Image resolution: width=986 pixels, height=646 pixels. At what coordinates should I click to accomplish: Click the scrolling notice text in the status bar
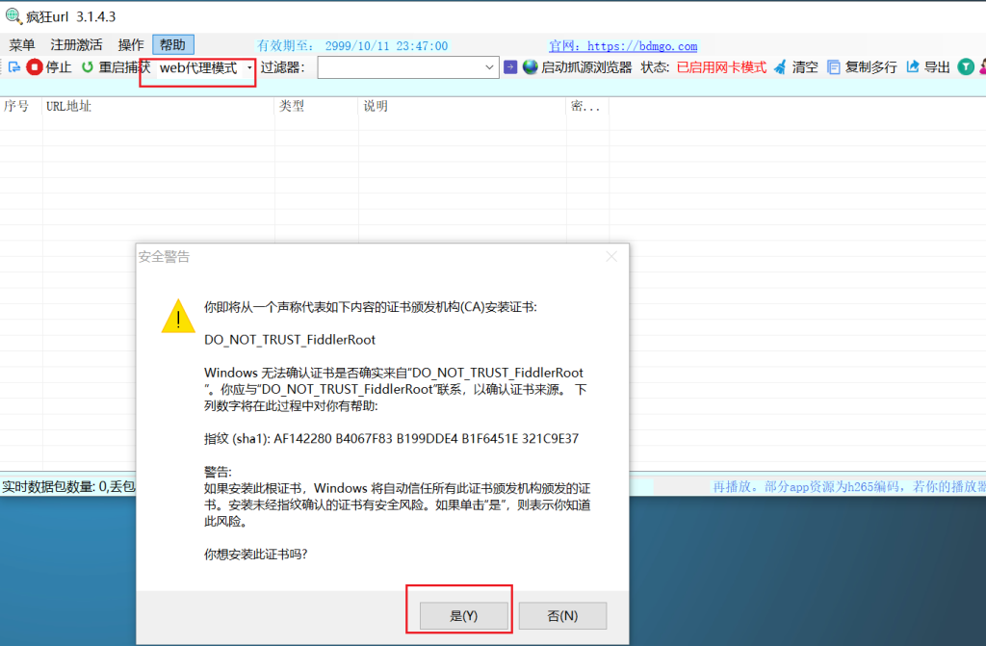tap(848, 486)
